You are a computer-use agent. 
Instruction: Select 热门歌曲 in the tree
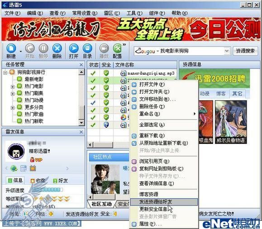pyautogui.click(x=34, y=114)
